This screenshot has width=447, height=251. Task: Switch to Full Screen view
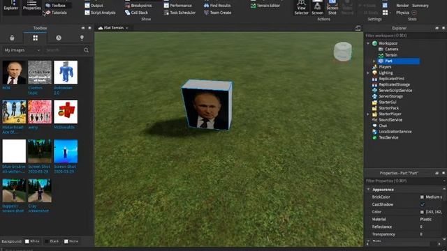pos(317,8)
